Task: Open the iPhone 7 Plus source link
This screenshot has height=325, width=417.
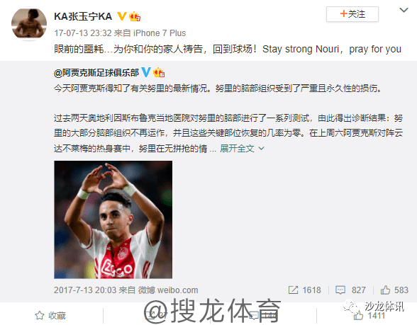Action: point(160,33)
